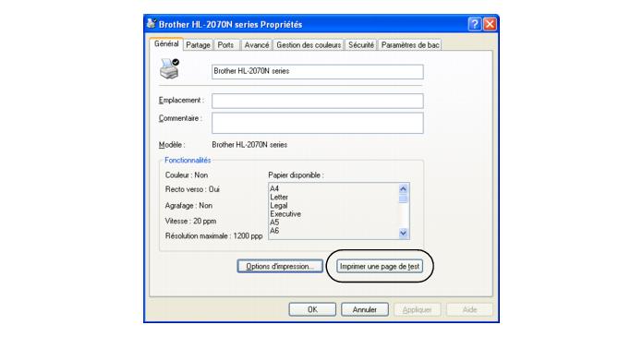
Task: Click the Modèle value 'Brother HL-2070N series'
Action: [x=249, y=145]
